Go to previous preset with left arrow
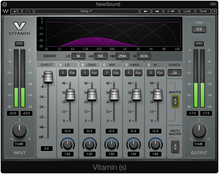 pos(145,11)
